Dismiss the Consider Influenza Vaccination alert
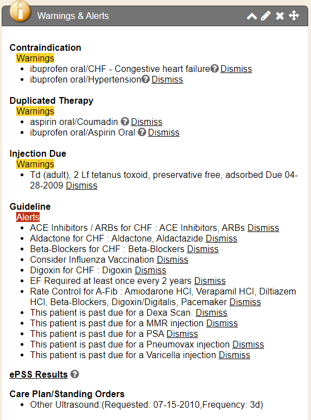 172,259
